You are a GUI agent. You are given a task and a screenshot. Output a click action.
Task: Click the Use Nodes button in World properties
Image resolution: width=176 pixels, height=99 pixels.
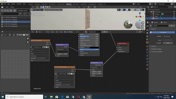[x=162, y=32]
